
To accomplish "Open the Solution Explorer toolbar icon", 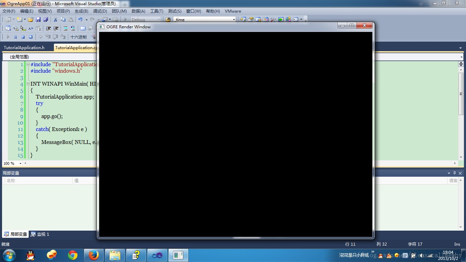I will click(x=243, y=19).
